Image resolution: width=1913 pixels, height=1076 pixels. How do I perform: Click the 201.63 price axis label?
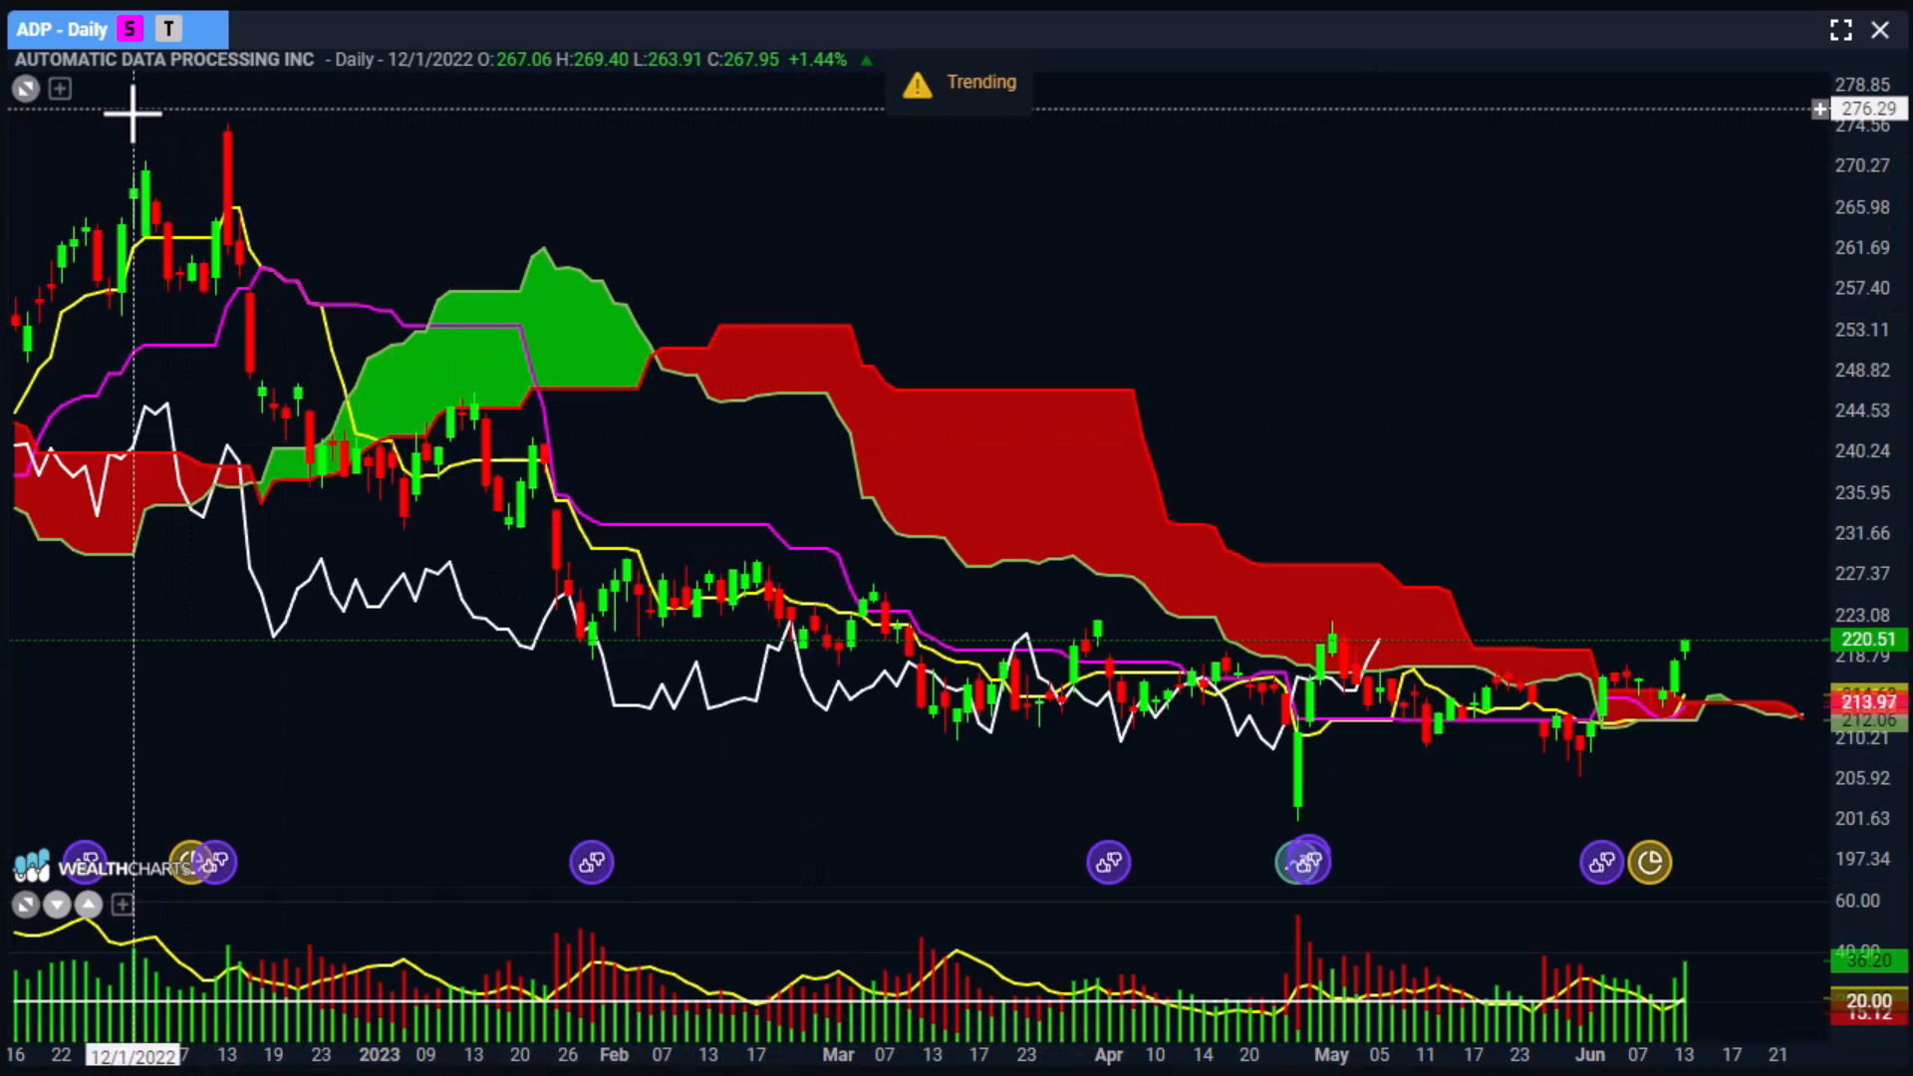pos(1862,818)
